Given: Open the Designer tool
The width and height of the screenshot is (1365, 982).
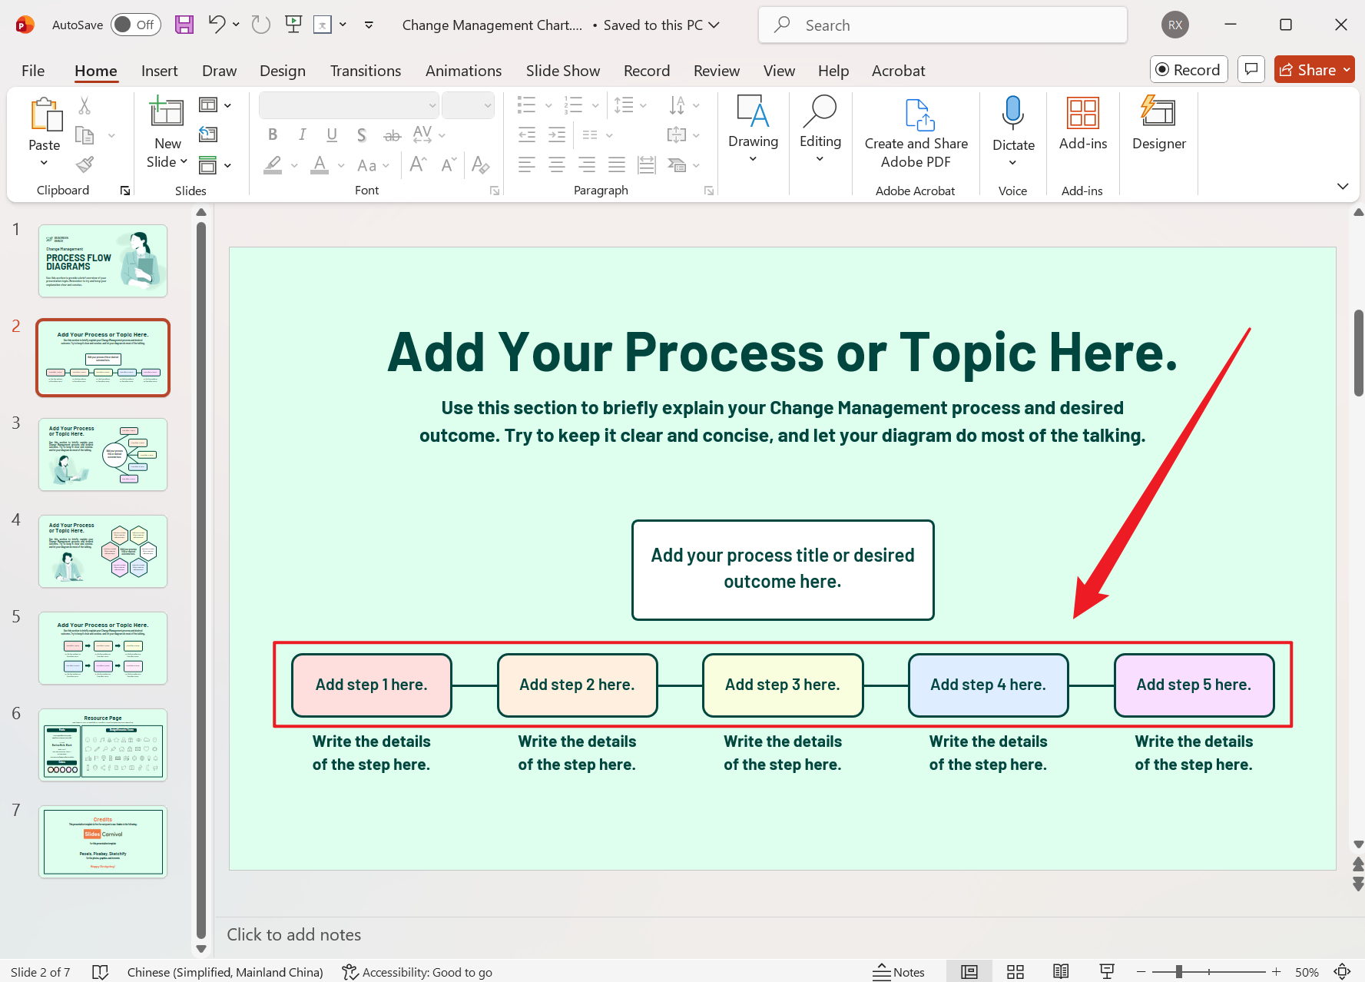Looking at the screenshot, I should coord(1158,123).
